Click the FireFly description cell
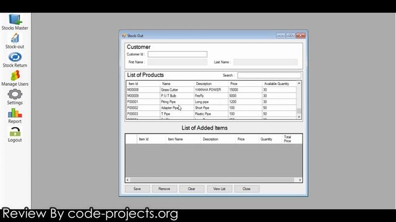 211,96
